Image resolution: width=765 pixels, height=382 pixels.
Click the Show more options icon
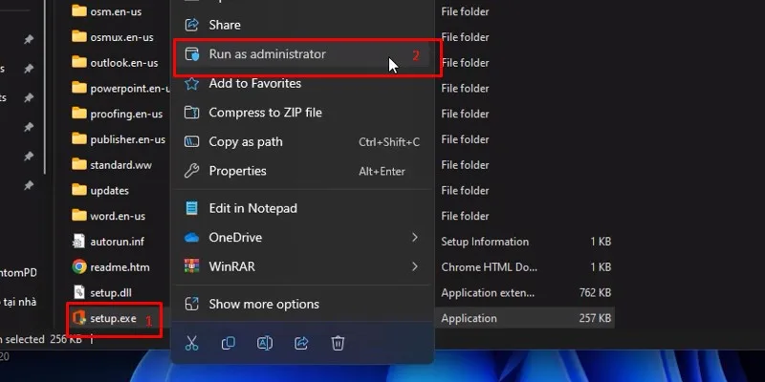pyautogui.click(x=192, y=304)
